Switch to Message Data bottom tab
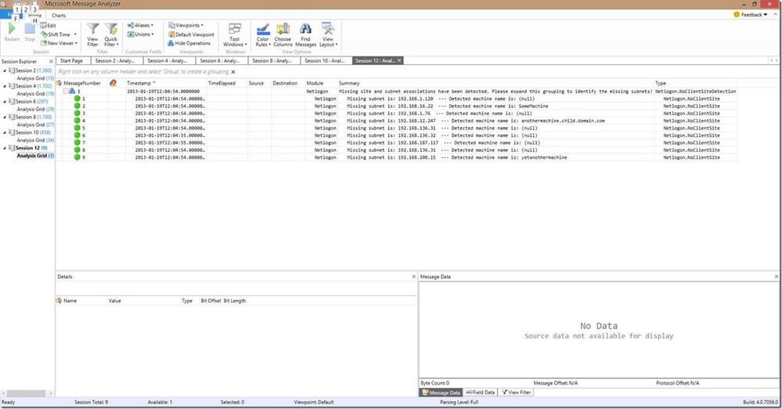 click(441, 393)
